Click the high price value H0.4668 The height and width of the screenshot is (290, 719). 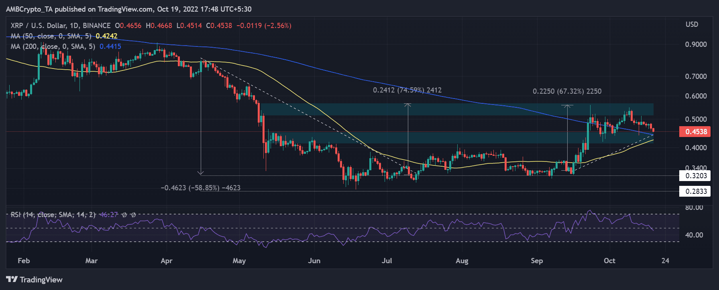pos(159,26)
